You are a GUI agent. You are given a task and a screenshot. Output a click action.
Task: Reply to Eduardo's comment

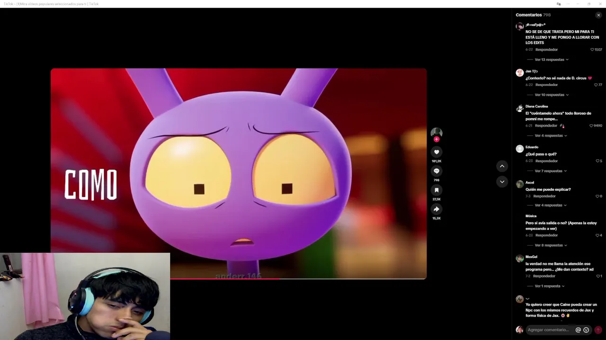pos(546,161)
